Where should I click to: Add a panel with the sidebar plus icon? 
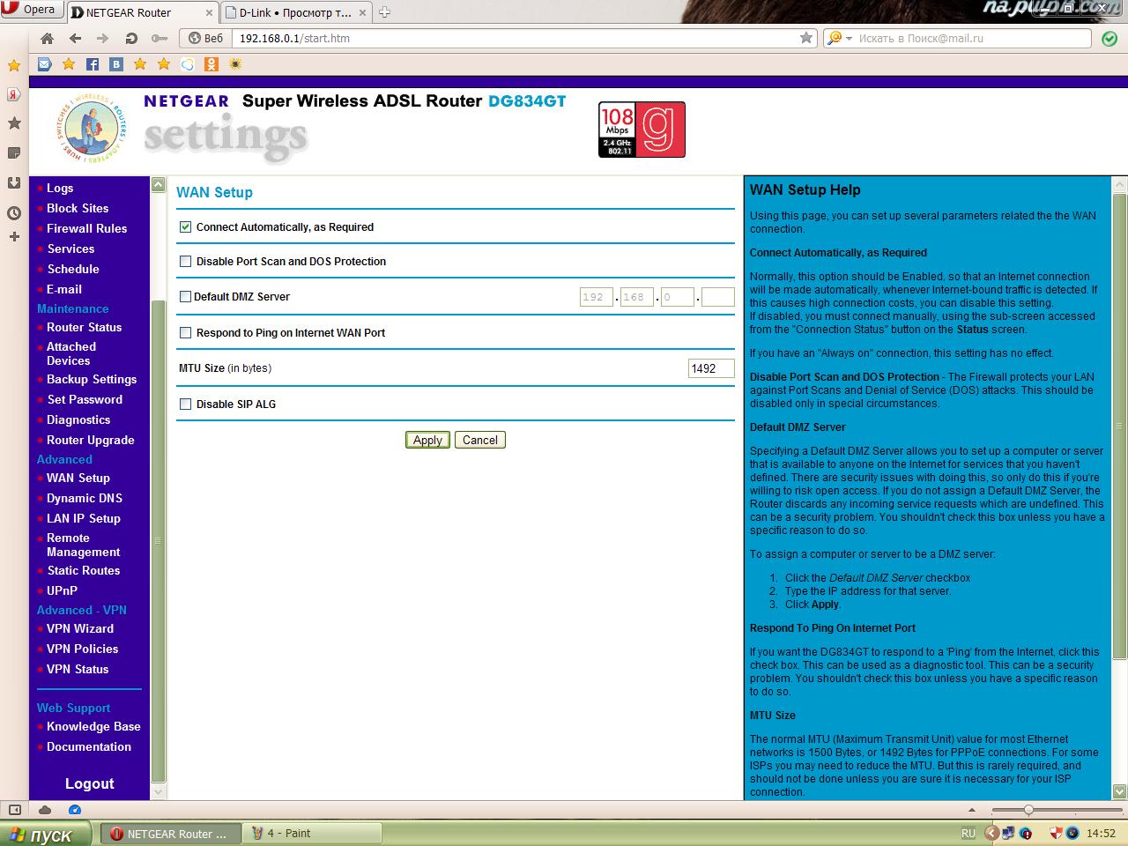pyautogui.click(x=14, y=236)
